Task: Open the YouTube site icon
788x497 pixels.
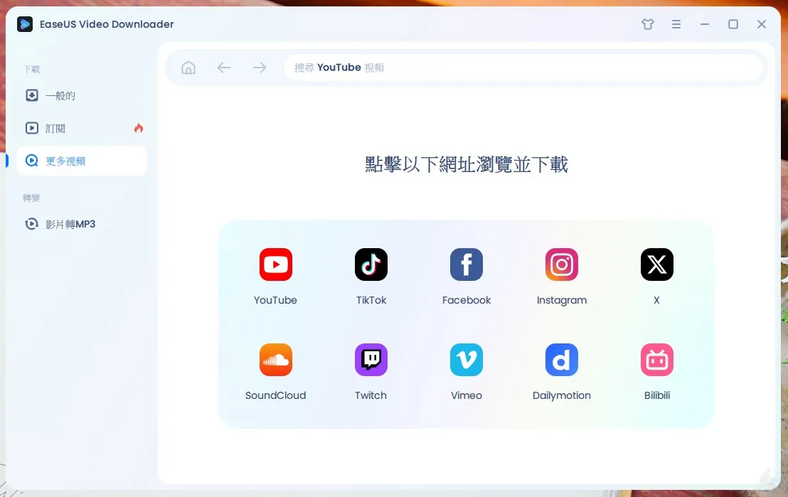Action: tap(275, 264)
